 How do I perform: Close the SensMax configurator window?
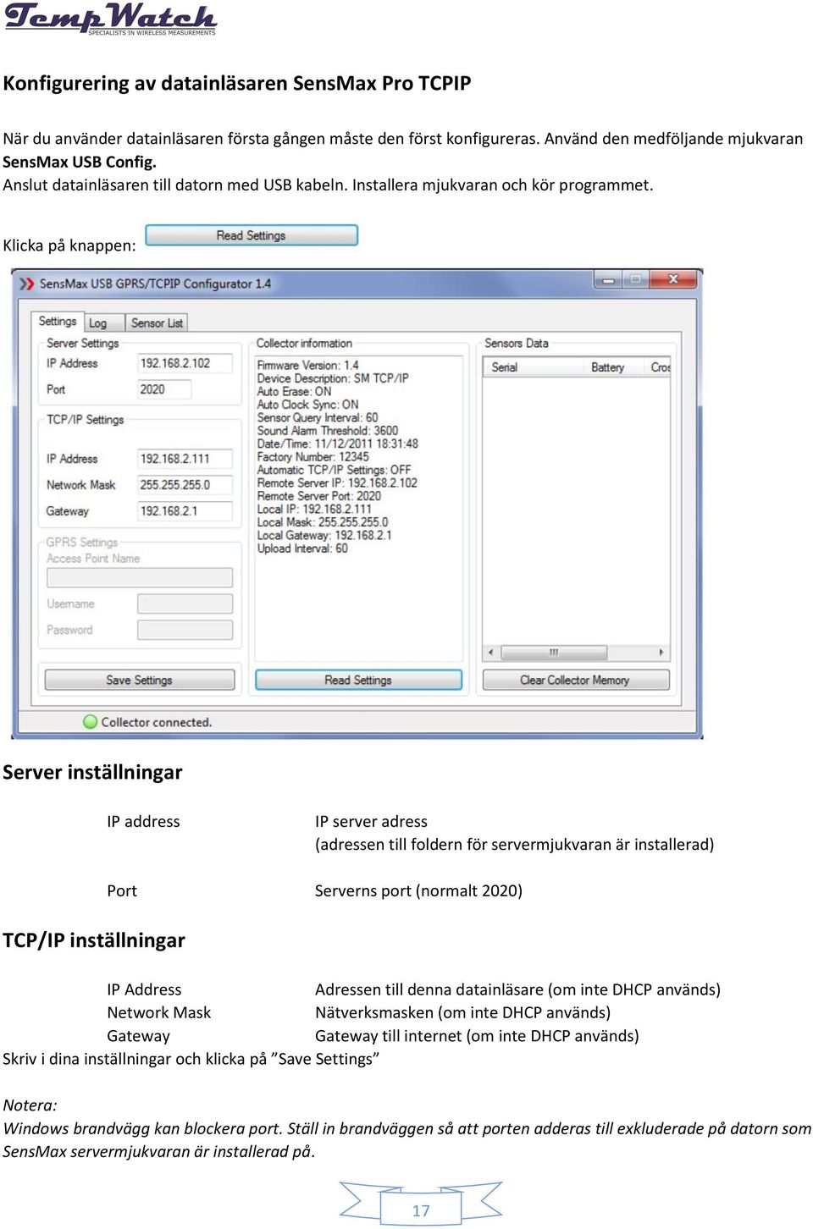click(x=673, y=279)
